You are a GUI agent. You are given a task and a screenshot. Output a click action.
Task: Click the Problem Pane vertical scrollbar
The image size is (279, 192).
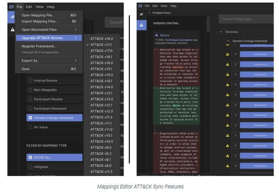tap(208, 25)
